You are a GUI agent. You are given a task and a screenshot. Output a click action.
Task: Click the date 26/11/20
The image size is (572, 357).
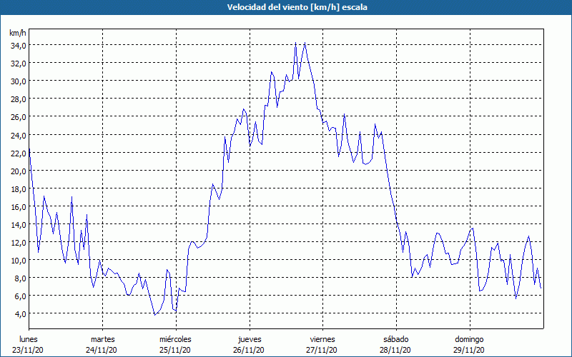248,350
